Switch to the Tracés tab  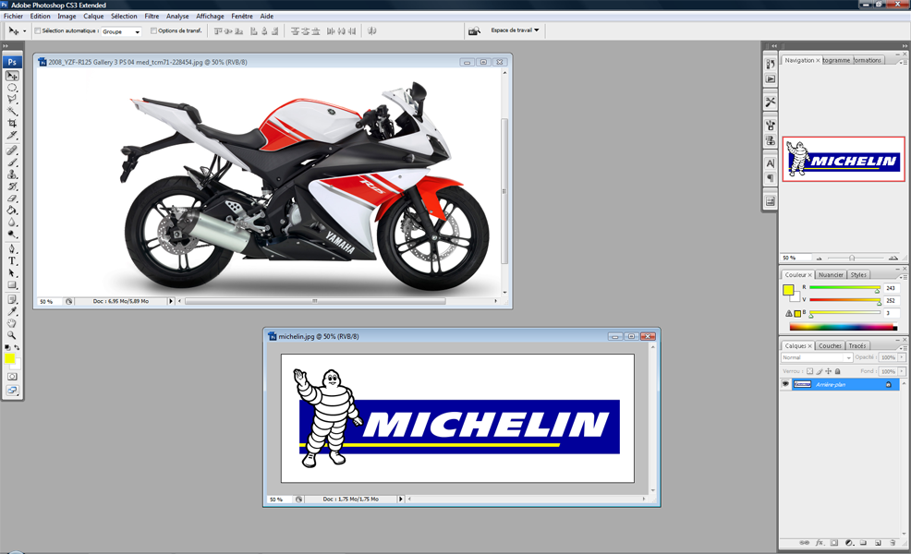pos(857,345)
